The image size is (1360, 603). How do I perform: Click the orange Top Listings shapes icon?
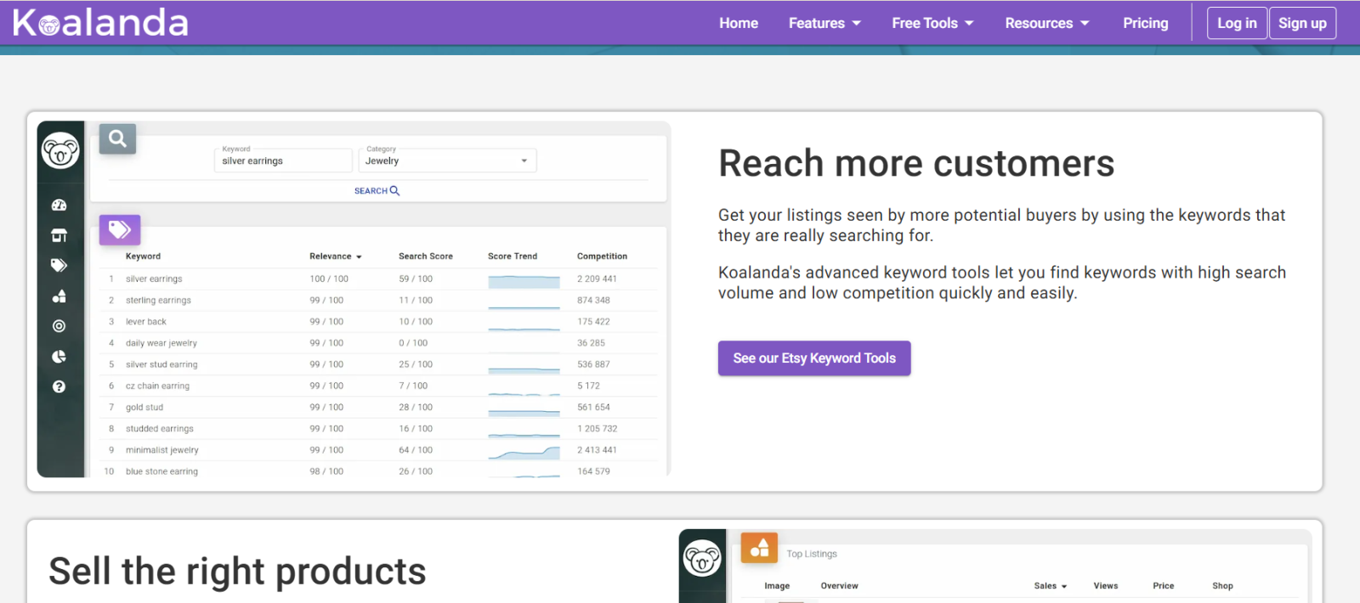pyautogui.click(x=759, y=548)
